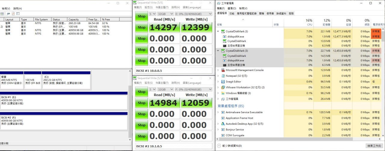Screen dimensions: 385x151
Task: Select the iSCSI #1 (E:) partition block
Action: (x=64, y=101)
